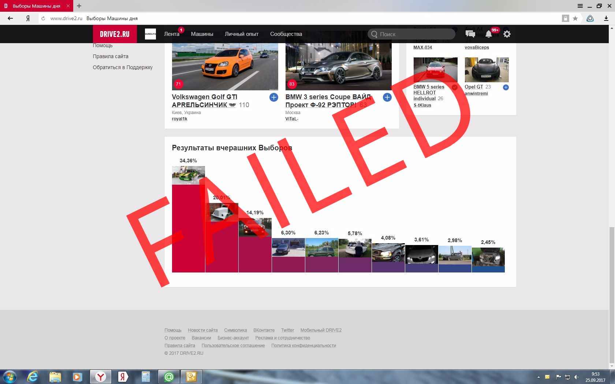Image resolution: width=615 pixels, height=384 pixels.
Task: Click the Поиск search field
Action: [411, 34]
